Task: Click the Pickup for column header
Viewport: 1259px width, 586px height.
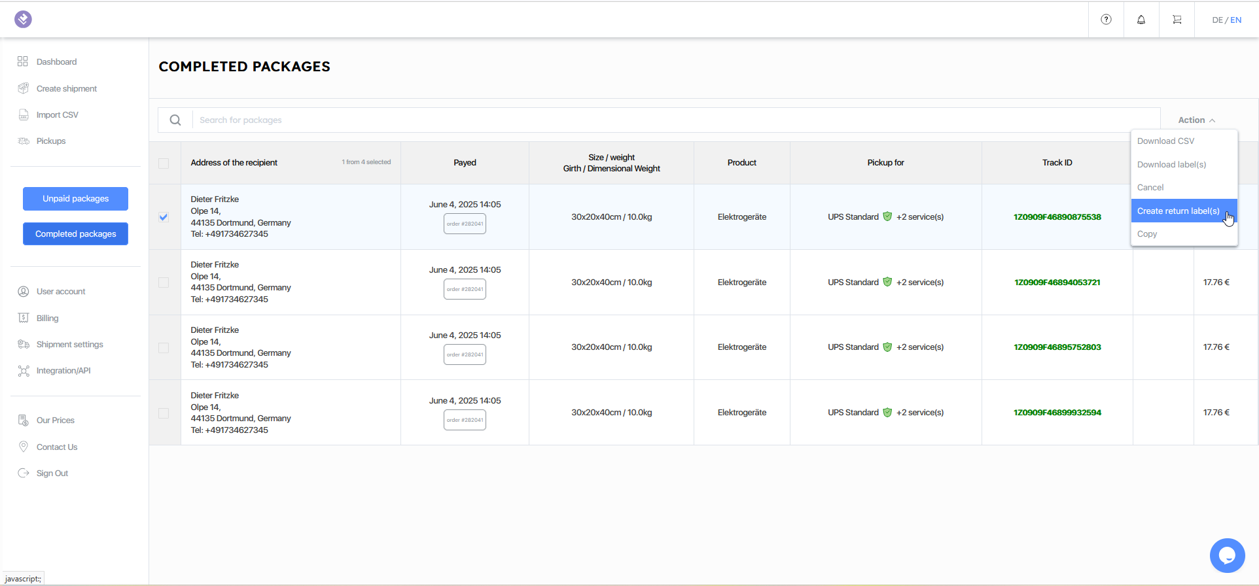Action: [886, 163]
